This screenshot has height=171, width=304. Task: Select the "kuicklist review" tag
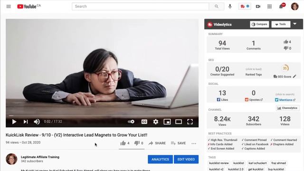[219, 163]
